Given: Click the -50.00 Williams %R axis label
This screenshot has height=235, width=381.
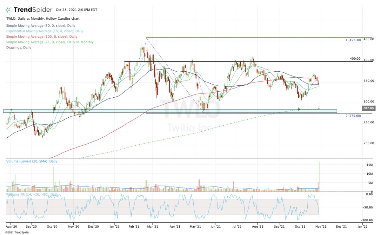Looking at the screenshot, I should click(x=368, y=207).
